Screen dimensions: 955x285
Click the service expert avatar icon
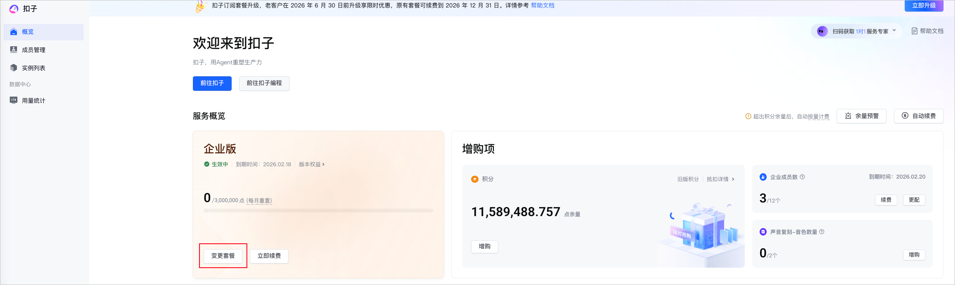point(822,31)
